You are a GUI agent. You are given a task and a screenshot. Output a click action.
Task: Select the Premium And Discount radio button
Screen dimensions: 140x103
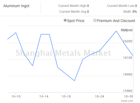click(x=95, y=20)
